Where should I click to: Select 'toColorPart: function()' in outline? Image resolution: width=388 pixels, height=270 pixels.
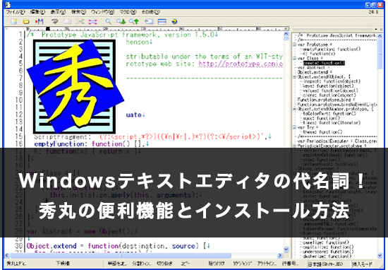click(x=329, y=114)
